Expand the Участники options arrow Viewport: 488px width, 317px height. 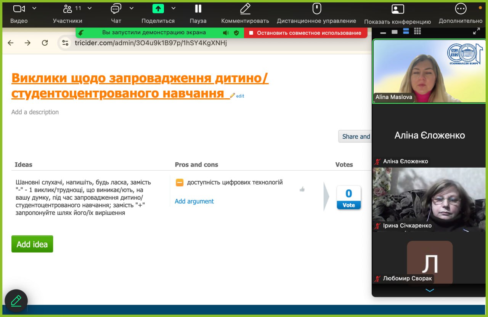(x=90, y=8)
